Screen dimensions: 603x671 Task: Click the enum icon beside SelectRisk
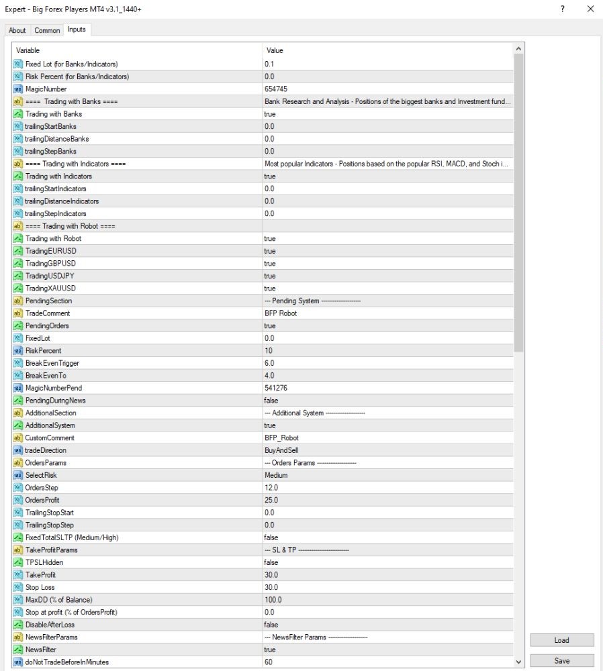click(17, 475)
